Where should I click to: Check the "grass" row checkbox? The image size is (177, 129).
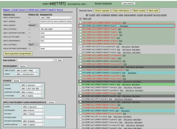tap(80, 84)
